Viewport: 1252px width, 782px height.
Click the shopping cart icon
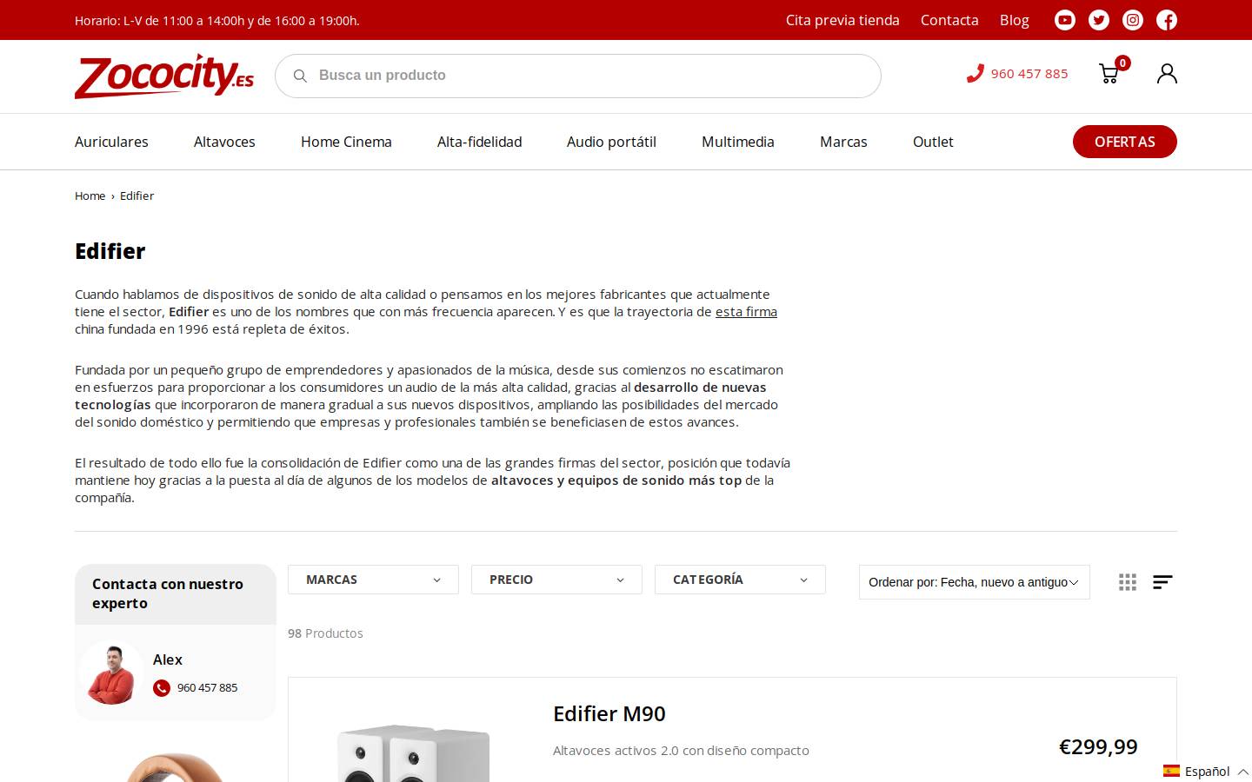click(1109, 74)
